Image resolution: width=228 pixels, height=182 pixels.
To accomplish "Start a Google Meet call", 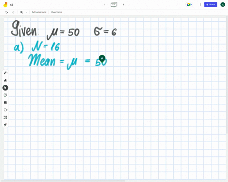I will (x=189, y=5).
